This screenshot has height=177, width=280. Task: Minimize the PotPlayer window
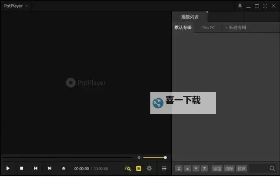point(248,7)
